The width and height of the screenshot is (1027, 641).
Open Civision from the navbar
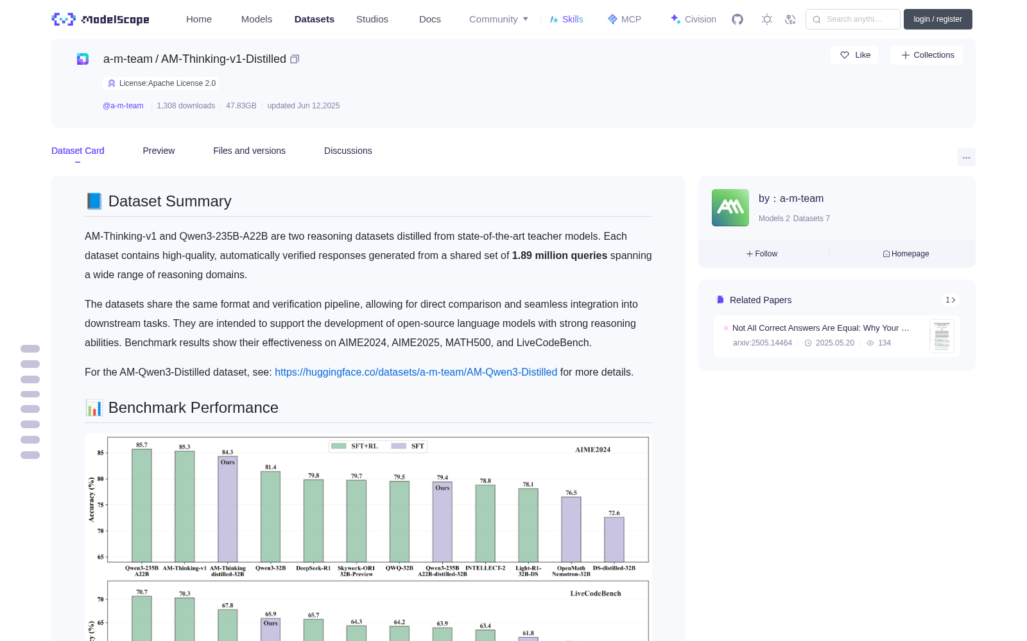pyautogui.click(x=693, y=19)
